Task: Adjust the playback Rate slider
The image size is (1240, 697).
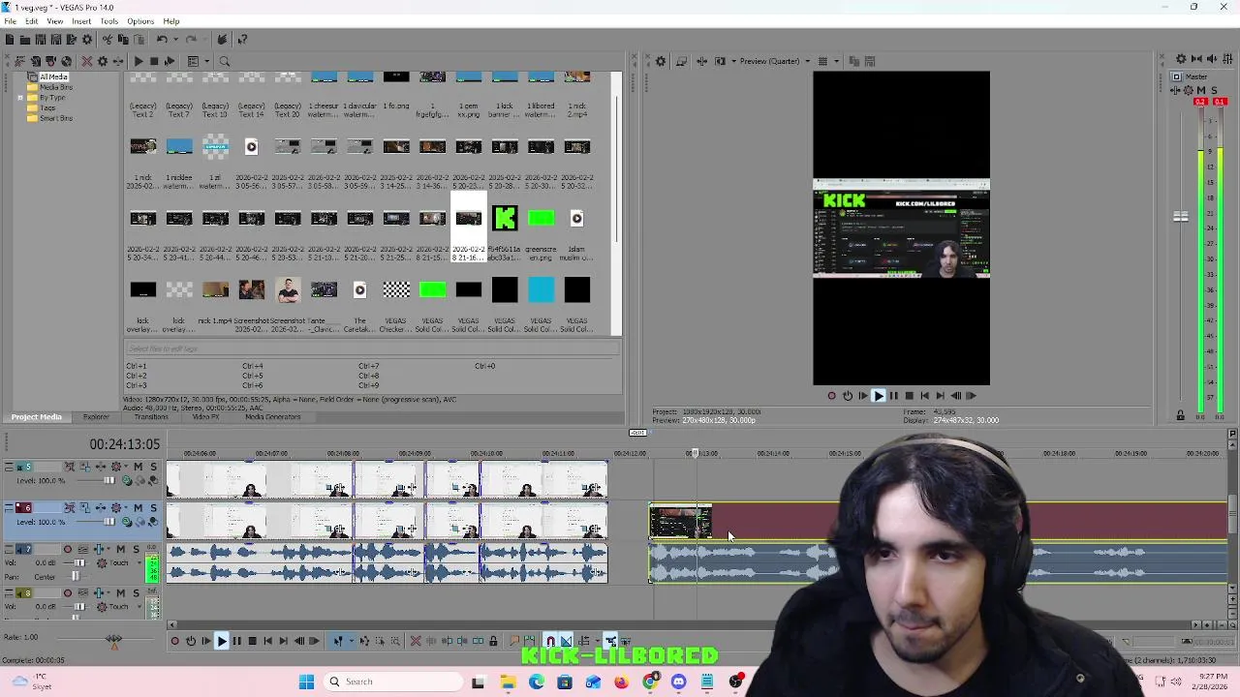Action: 113,639
